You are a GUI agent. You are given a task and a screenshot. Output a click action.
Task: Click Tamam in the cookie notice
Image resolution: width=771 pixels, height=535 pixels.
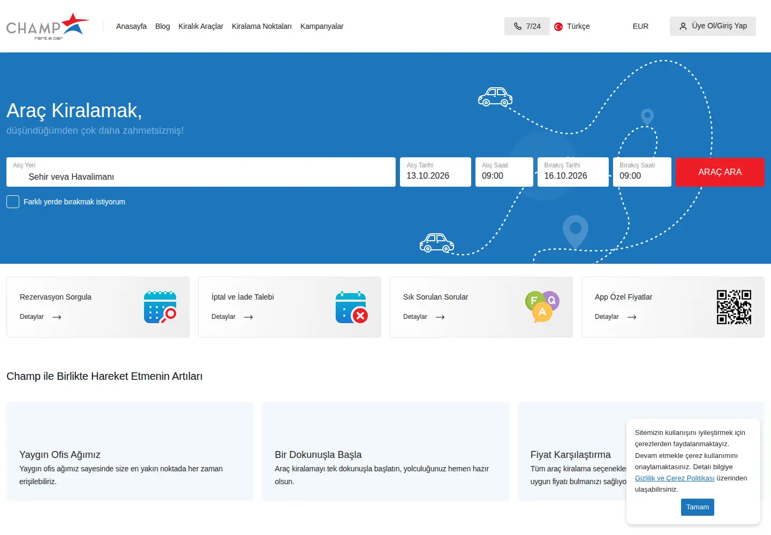(698, 507)
